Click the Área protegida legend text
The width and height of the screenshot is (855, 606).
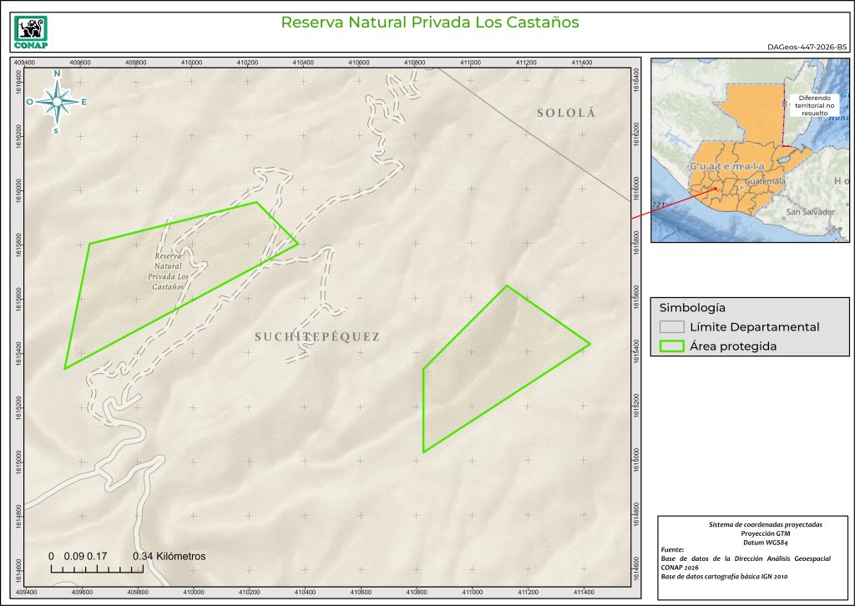pyautogui.click(x=733, y=347)
